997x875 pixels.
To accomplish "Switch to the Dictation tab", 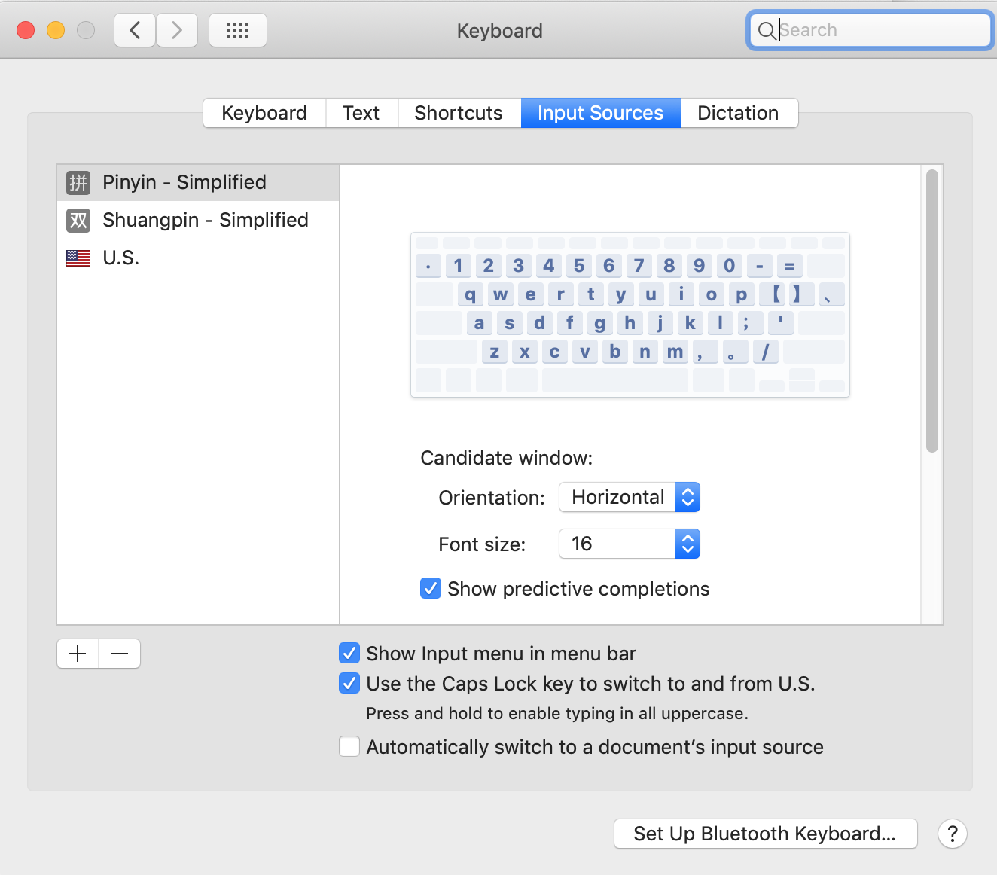I will [x=738, y=113].
